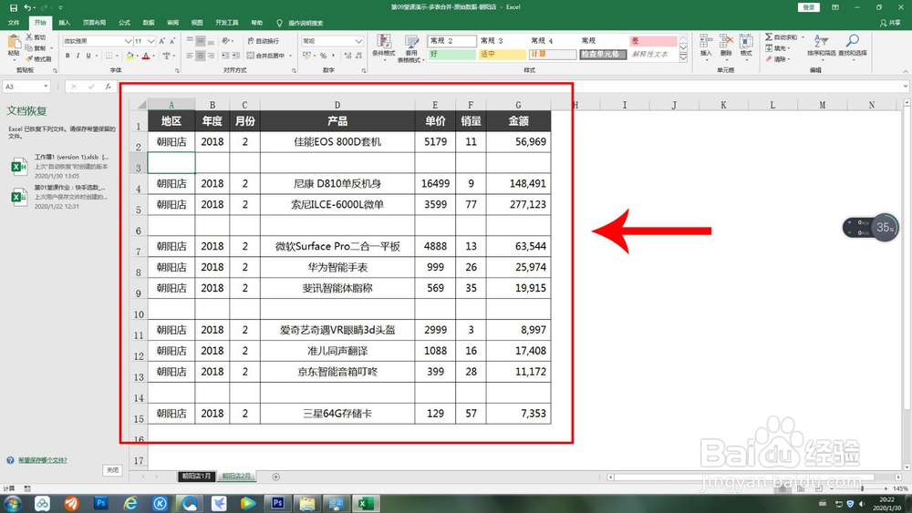This screenshot has width=912, height=513.
Task: Toggle align text right
Action: (211, 56)
